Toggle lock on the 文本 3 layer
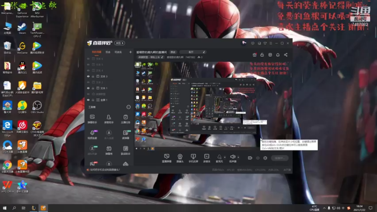Screen dimensions: 377x212 [x=93, y=76]
